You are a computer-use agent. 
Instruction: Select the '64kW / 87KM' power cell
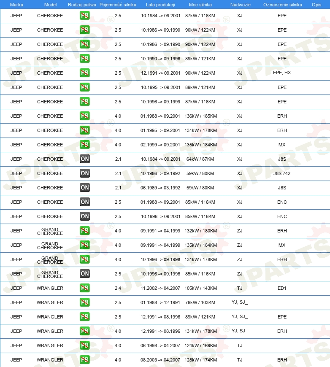tap(200, 159)
